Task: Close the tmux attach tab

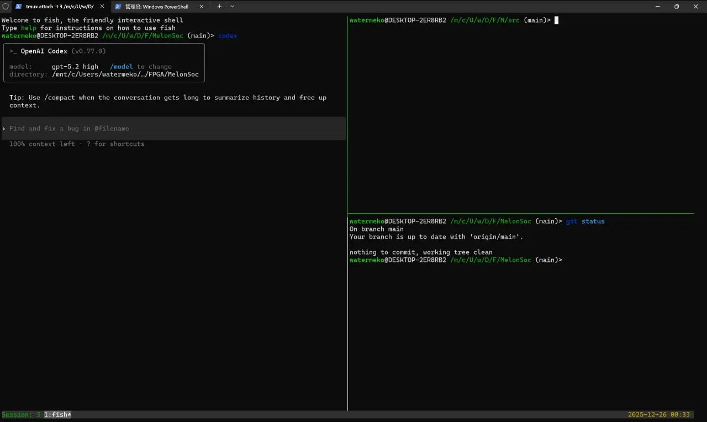Action: tap(102, 7)
